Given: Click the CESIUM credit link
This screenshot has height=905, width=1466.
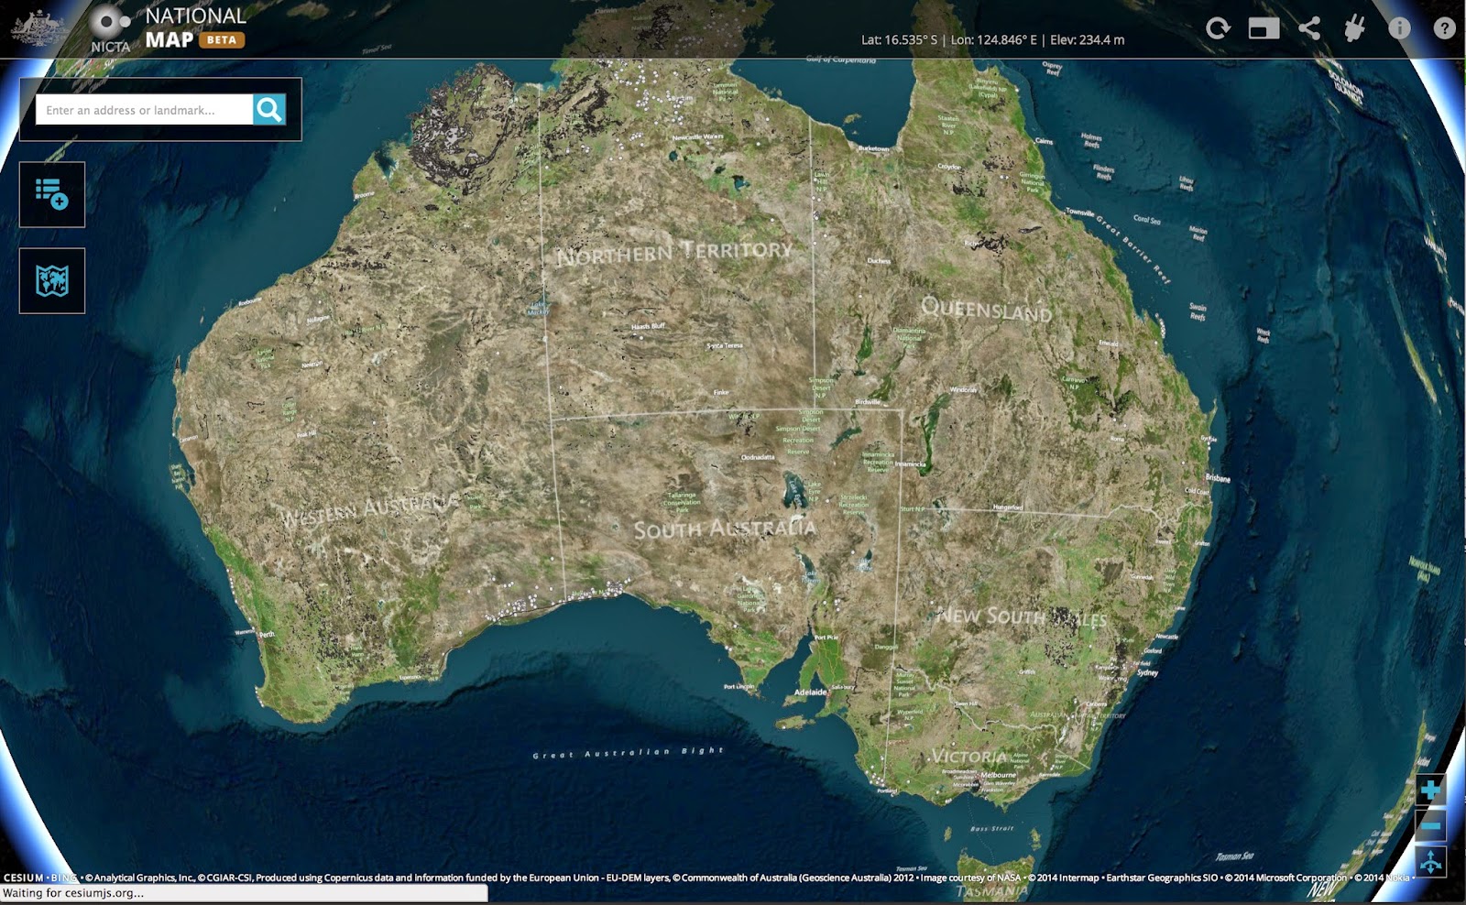Looking at the screenshot, I should point(23,878).
